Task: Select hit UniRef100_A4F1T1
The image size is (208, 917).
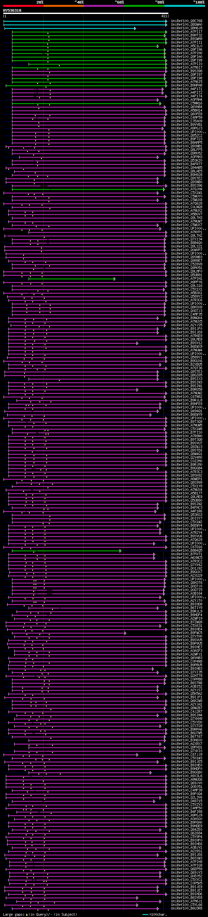Action: (187, 89)
